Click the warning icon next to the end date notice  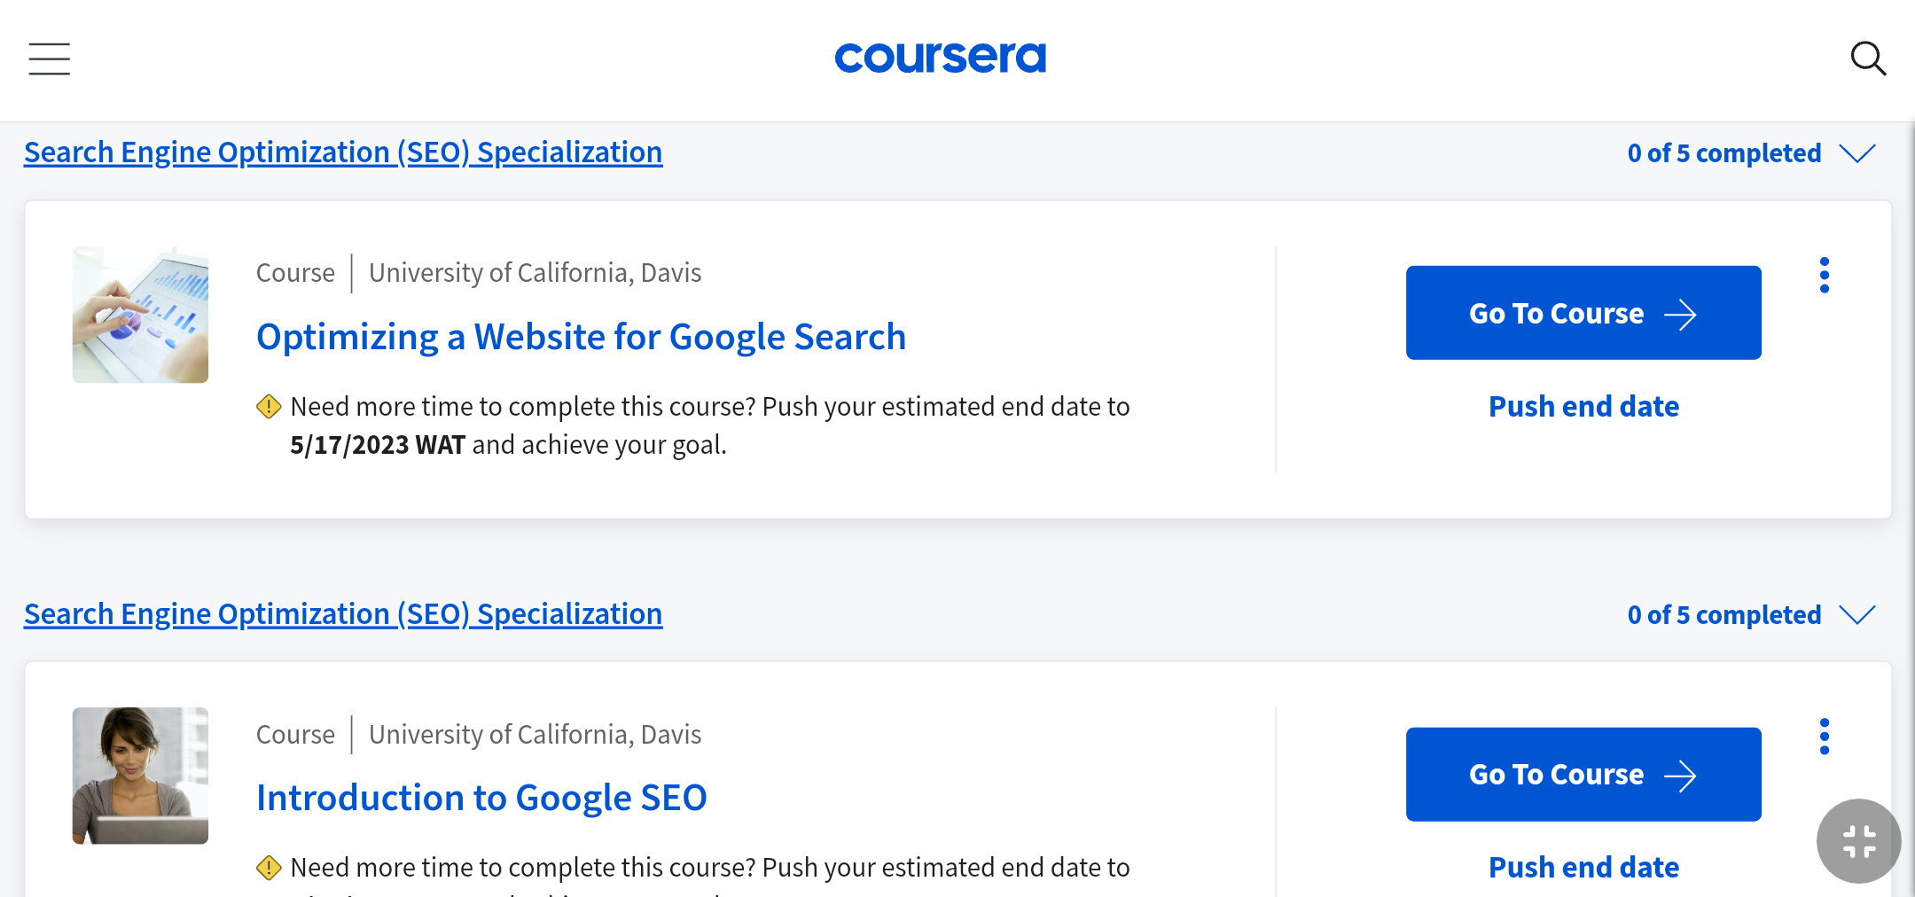[269, 406]
